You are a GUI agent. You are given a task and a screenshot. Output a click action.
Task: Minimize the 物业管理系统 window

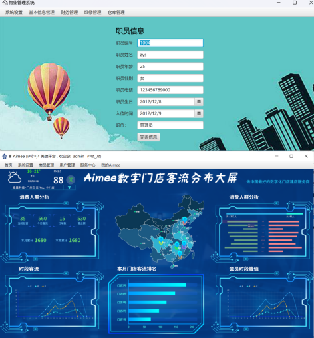pos(279,3)
